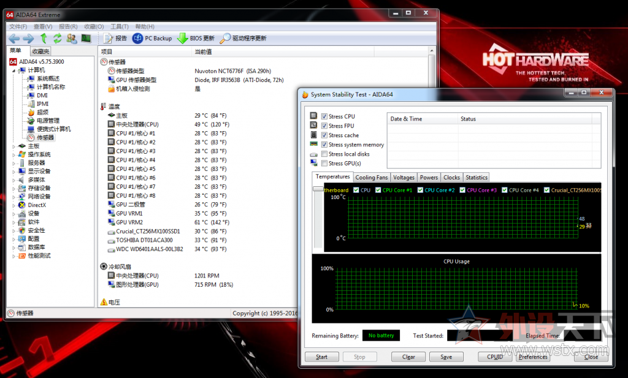Select DMI in the tree
This screenshot has width=628, height=378.
[42, 95]
